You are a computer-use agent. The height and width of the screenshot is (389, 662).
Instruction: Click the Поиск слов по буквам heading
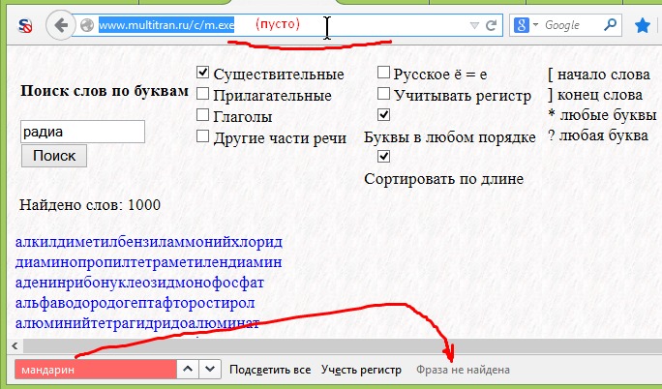[105, 91]
